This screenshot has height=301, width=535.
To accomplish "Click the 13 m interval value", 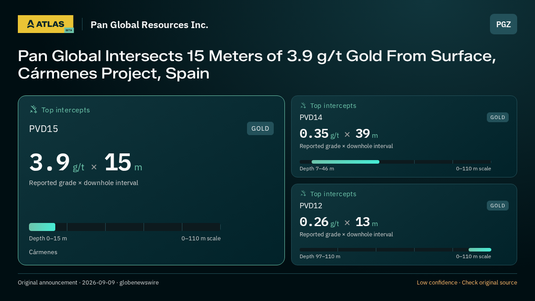I will [366, 222].
